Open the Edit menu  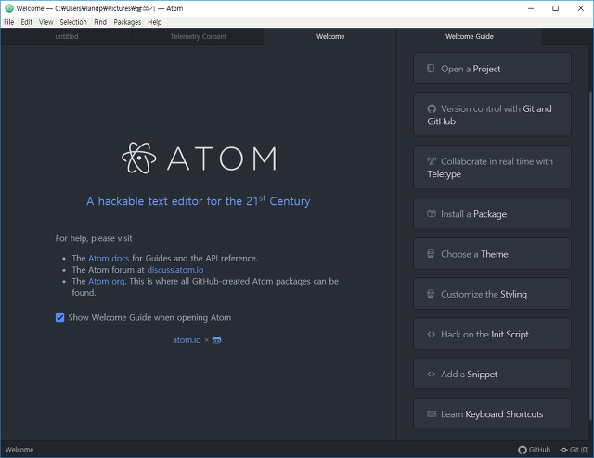[x=27, y=22]
